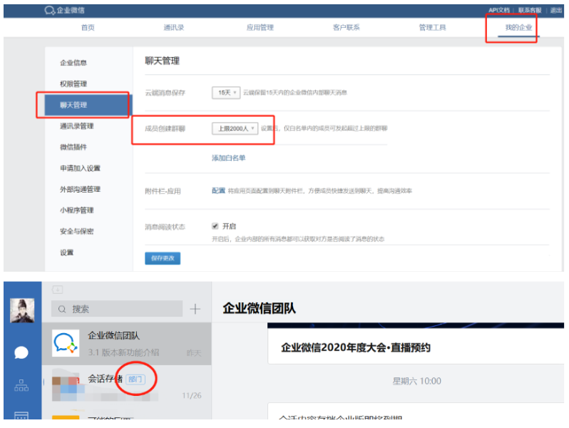Open the 首页 tab
This screenshot has width=569, height=428.
tap(88, 28)
